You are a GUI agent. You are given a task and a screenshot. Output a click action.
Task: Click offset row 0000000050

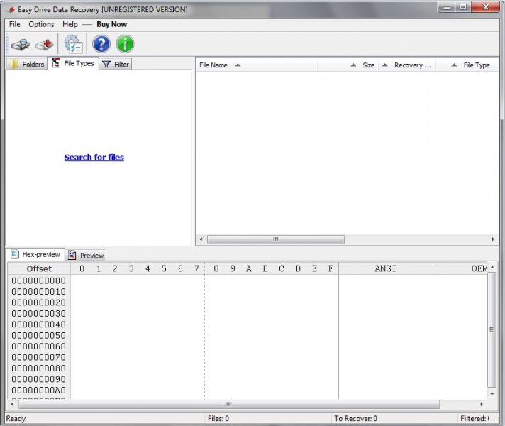38,335
